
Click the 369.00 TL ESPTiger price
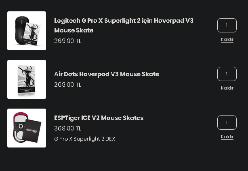67,128
